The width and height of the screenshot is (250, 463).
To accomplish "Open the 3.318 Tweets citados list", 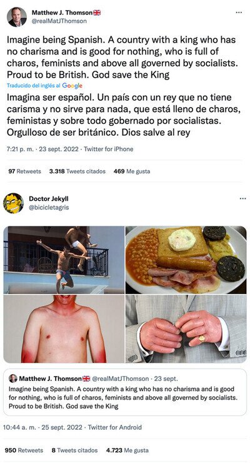I will pyautogui.click(x=77, y=171).
